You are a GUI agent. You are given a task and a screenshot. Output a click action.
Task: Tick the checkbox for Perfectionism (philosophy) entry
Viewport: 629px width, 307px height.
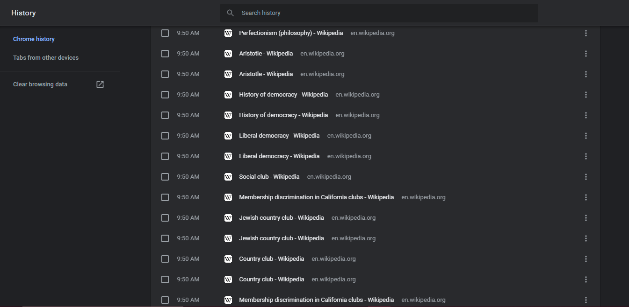165,33
